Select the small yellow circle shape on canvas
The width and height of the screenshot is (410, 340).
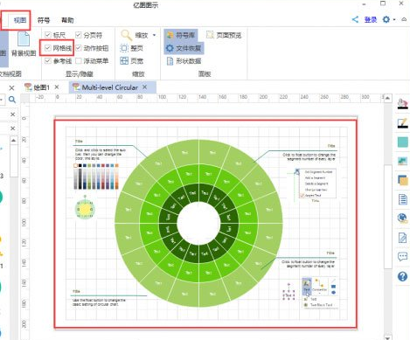pyautogui.click(x=85, y=209)
